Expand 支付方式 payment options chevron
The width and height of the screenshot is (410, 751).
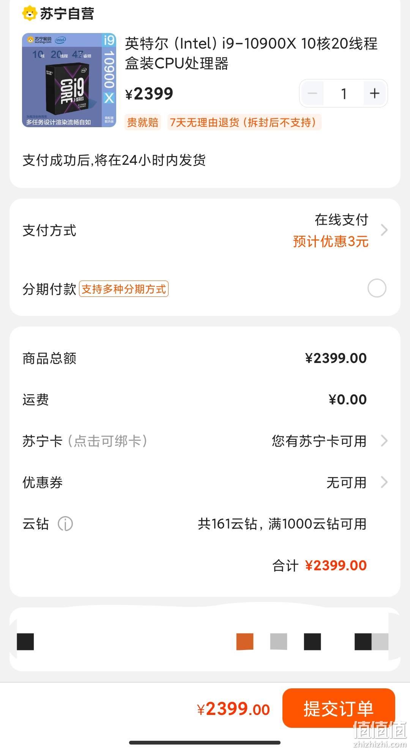[384, 230]
